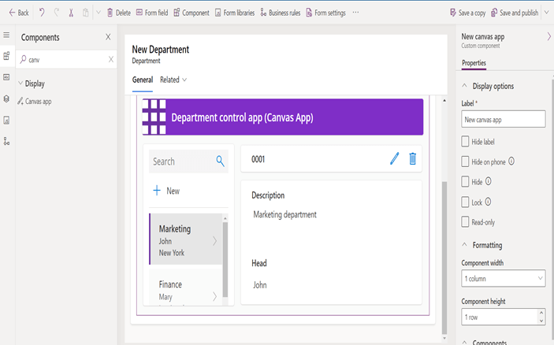The image size is (554, 345).
Task: Click the Cut scissors icon
Action: click(70, 13)
